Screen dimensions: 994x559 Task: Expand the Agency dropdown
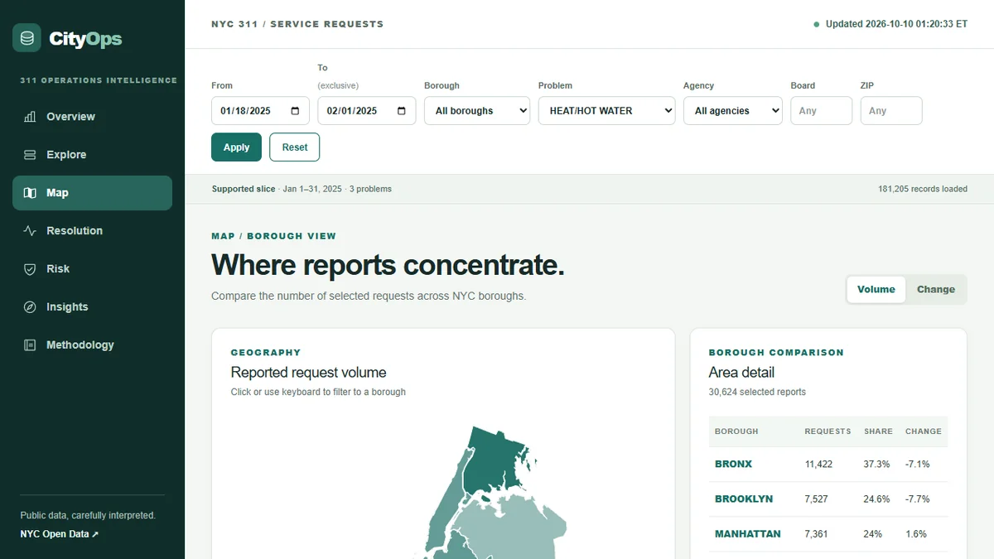click(x=732, y=111)
